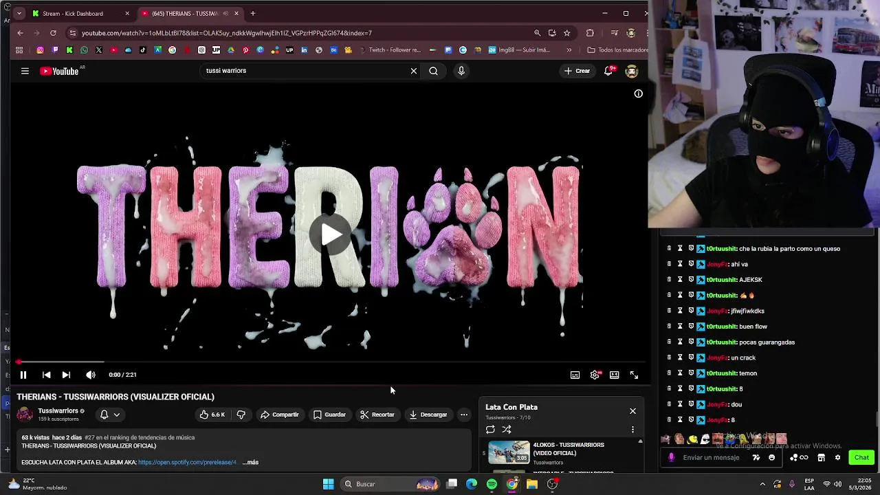Open the Tussiwarriors channel name
This screenshot has width=880, height=495.
click(58, 411)
